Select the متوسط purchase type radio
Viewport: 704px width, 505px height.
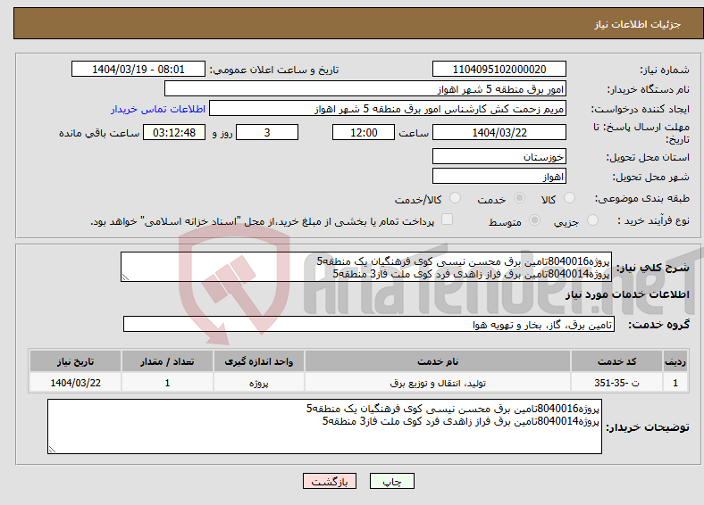(x=535, y=219)
